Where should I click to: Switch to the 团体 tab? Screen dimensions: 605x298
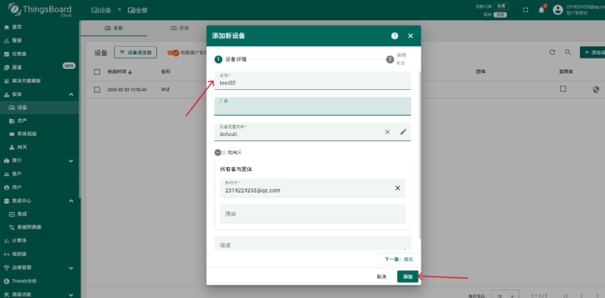point(180,28)
